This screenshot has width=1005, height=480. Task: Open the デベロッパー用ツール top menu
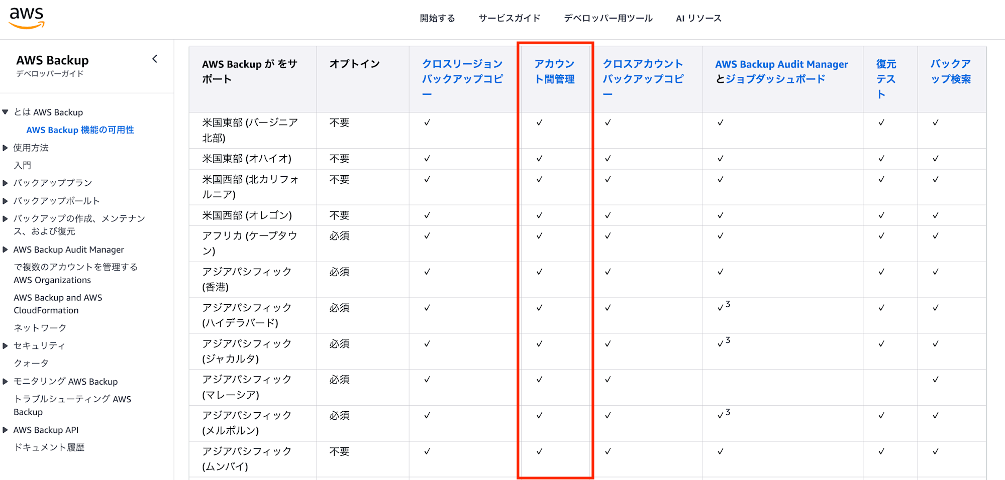click(608, 18)
